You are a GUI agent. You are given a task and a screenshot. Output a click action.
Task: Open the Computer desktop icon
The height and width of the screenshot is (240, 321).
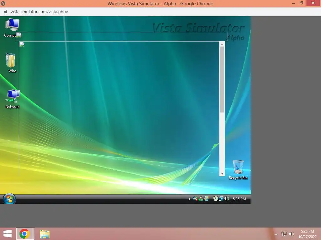point(12,27)
